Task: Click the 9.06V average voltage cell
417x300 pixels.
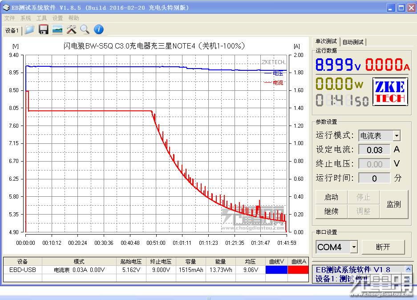Action: pos(251,270)
